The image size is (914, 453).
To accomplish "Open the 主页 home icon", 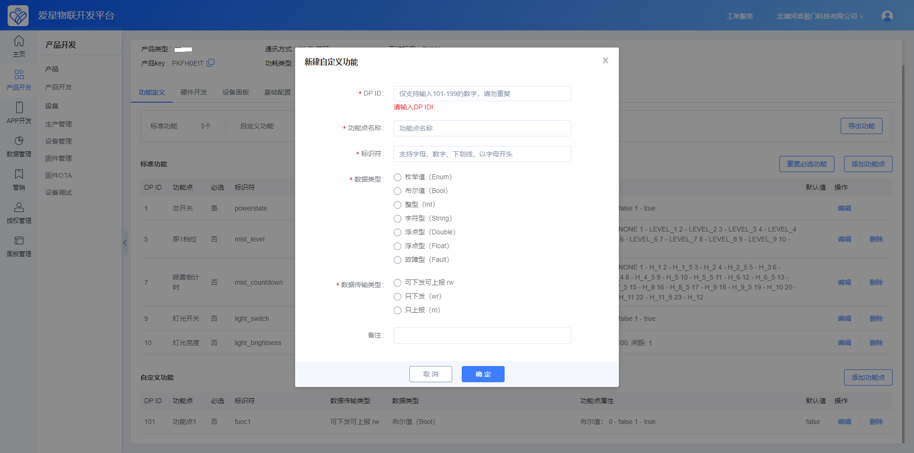I will coord(19,41).
